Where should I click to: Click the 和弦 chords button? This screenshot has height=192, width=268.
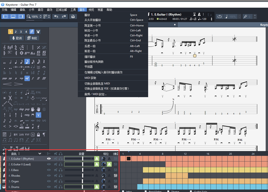pos(32,38)
